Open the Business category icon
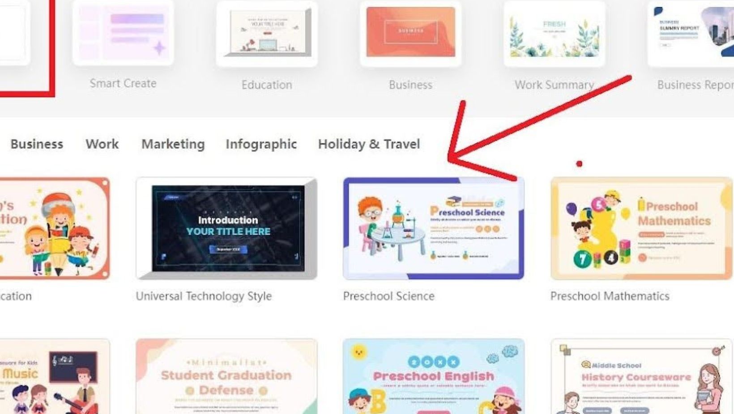 (410, 34)
